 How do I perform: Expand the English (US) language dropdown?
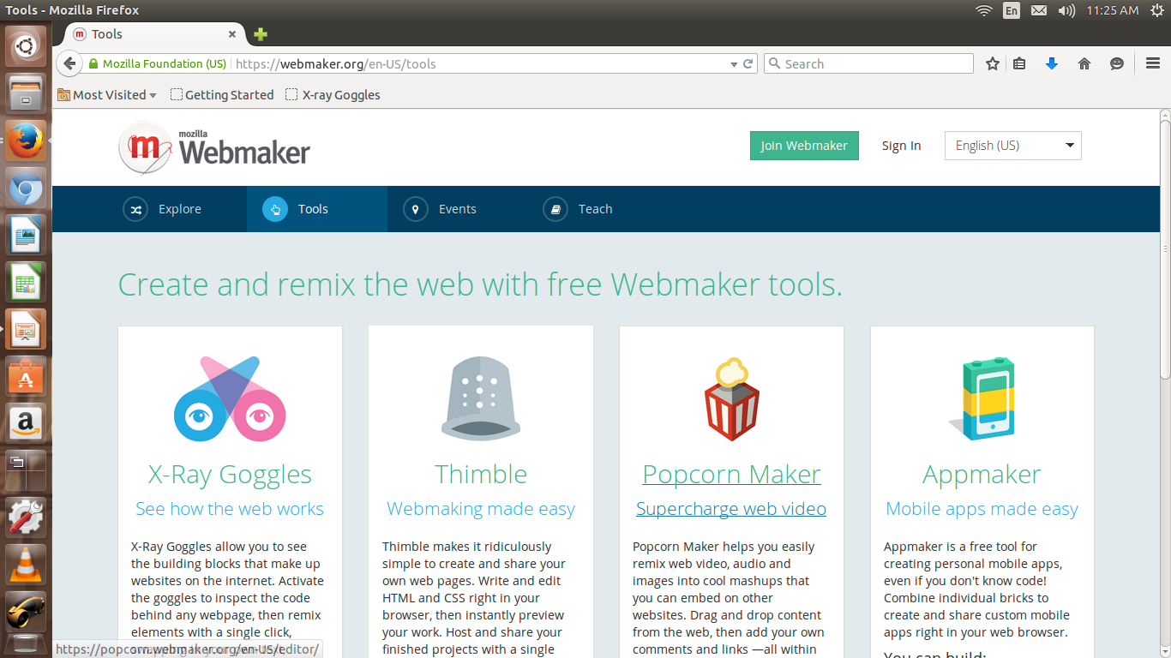pos(1012,146)
